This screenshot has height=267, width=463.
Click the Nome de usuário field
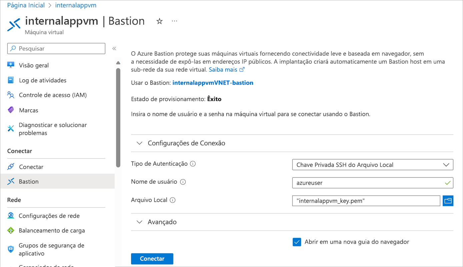tap(373, 183)
